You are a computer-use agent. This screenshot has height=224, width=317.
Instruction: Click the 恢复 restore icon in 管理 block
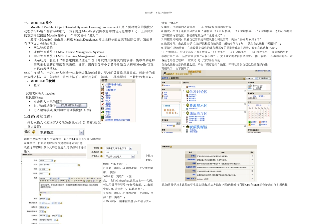pyautogui.click(x=103, y=98)
